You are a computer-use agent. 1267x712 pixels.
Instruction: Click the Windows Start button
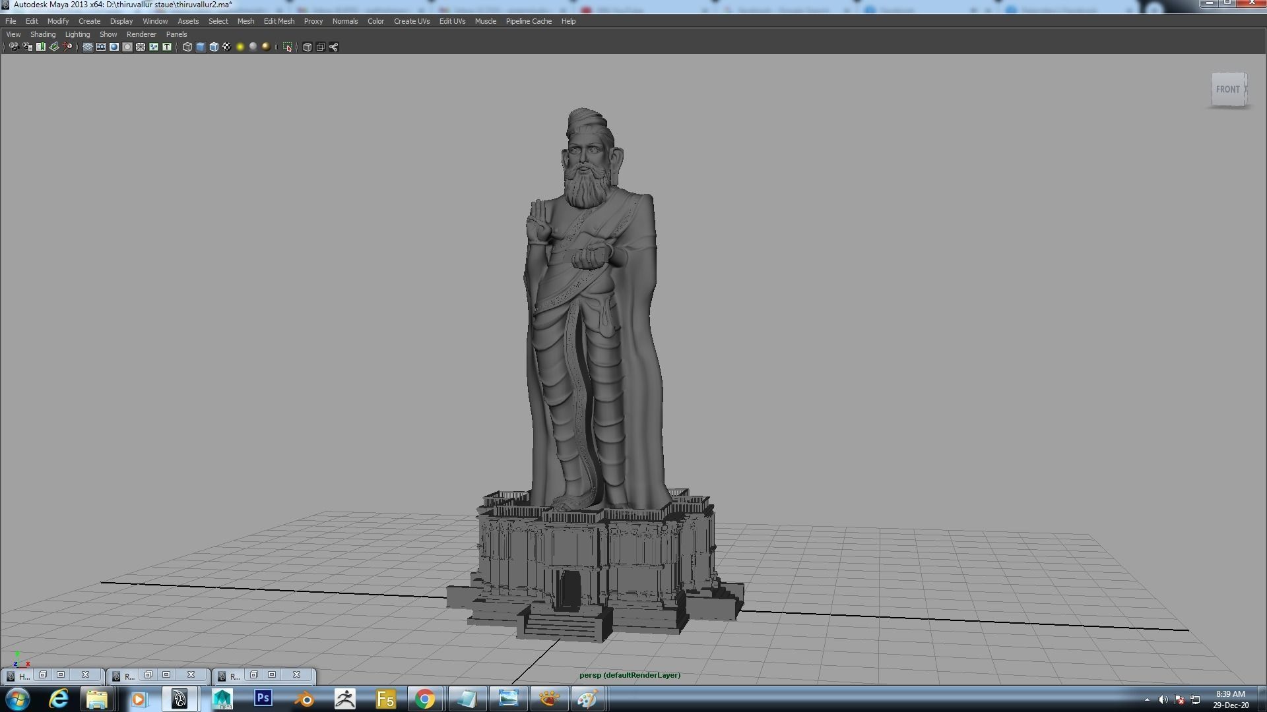18,699
